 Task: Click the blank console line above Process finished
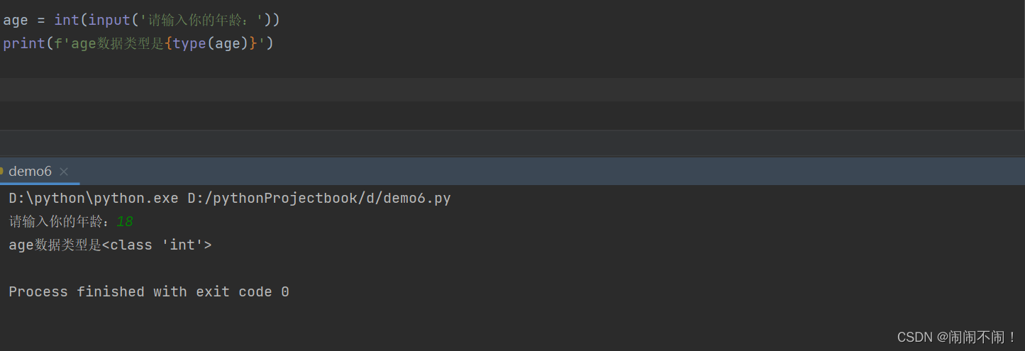coord(512,268)
